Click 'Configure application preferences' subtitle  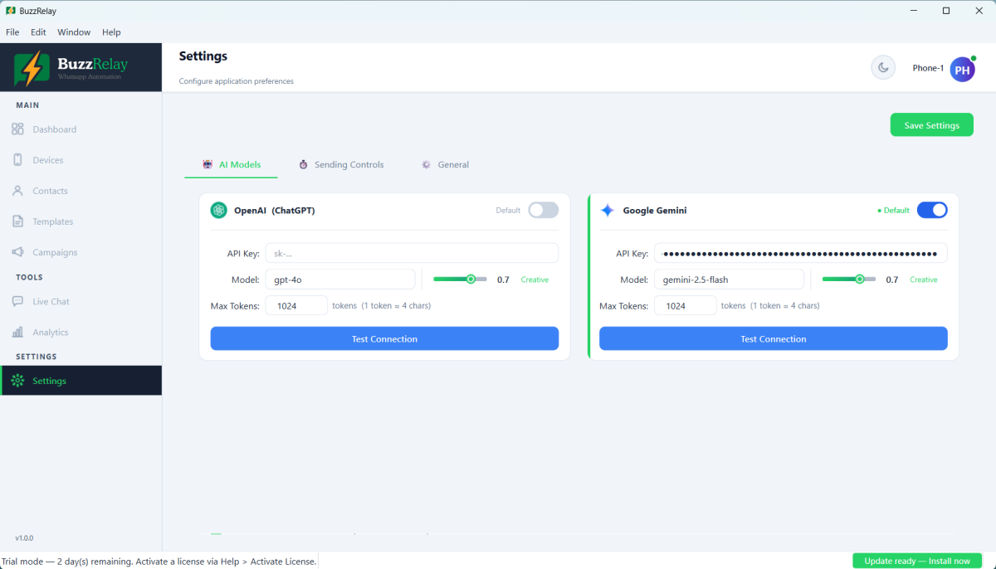[x=237, y=81]
